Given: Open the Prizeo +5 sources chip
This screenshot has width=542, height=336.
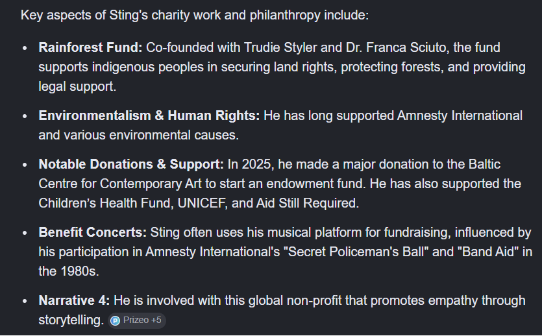Looking at the screenshot, I should (136, 320).
